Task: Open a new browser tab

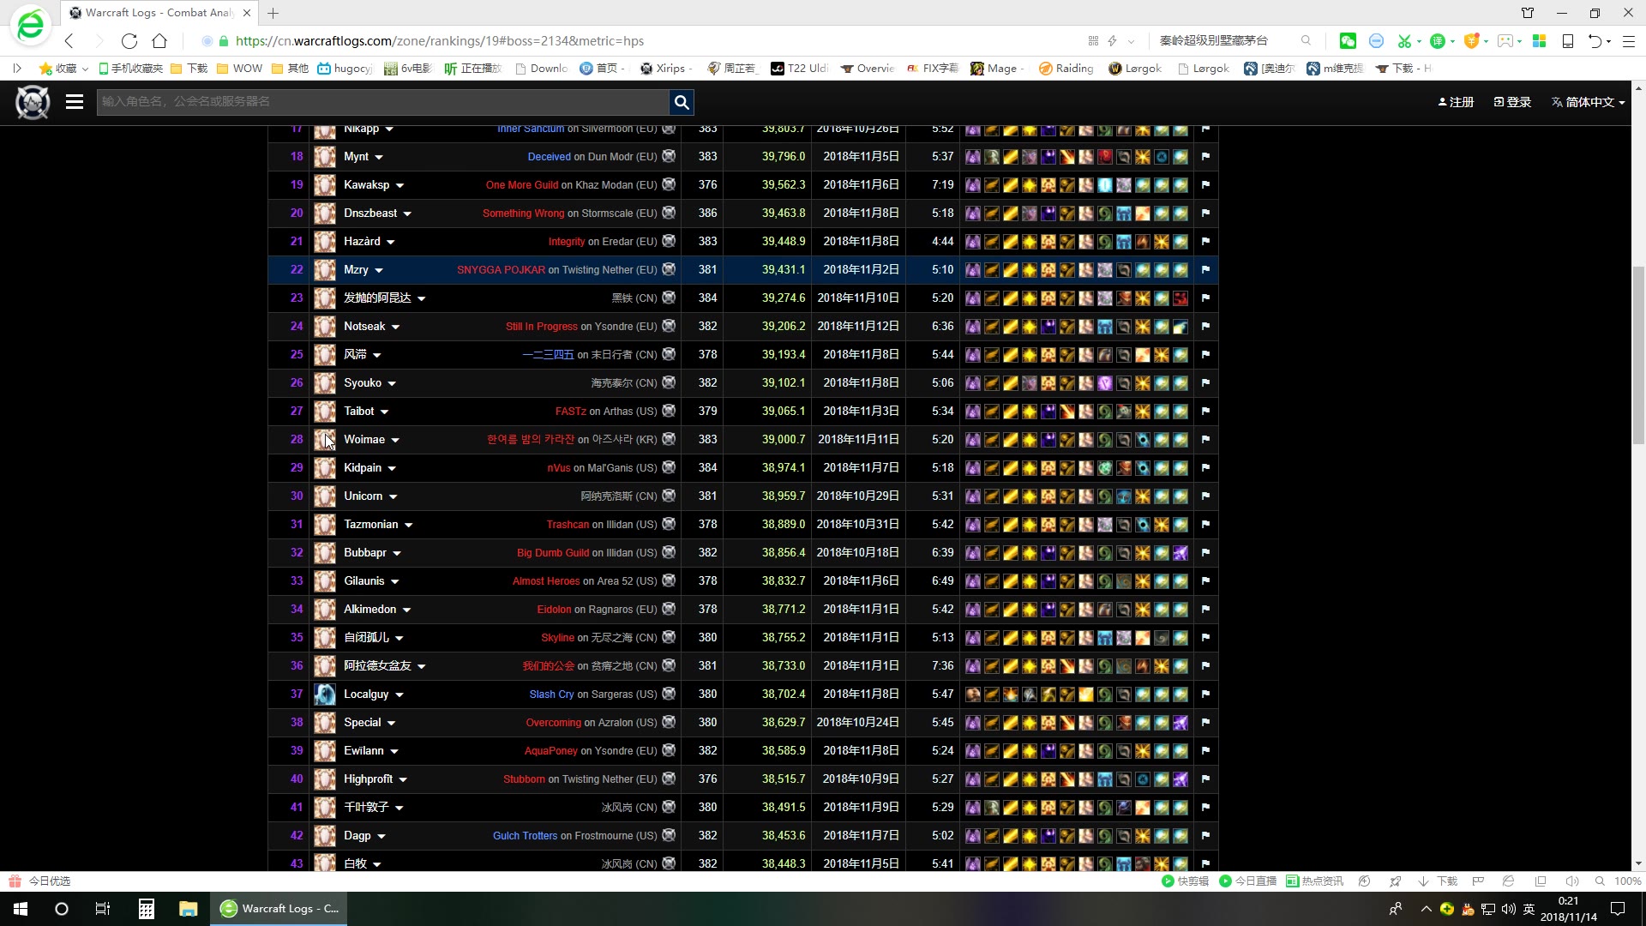Action: click(273, 13)
